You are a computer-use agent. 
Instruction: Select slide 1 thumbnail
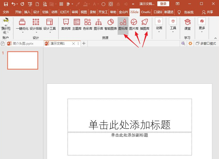(x=23, y=60)
